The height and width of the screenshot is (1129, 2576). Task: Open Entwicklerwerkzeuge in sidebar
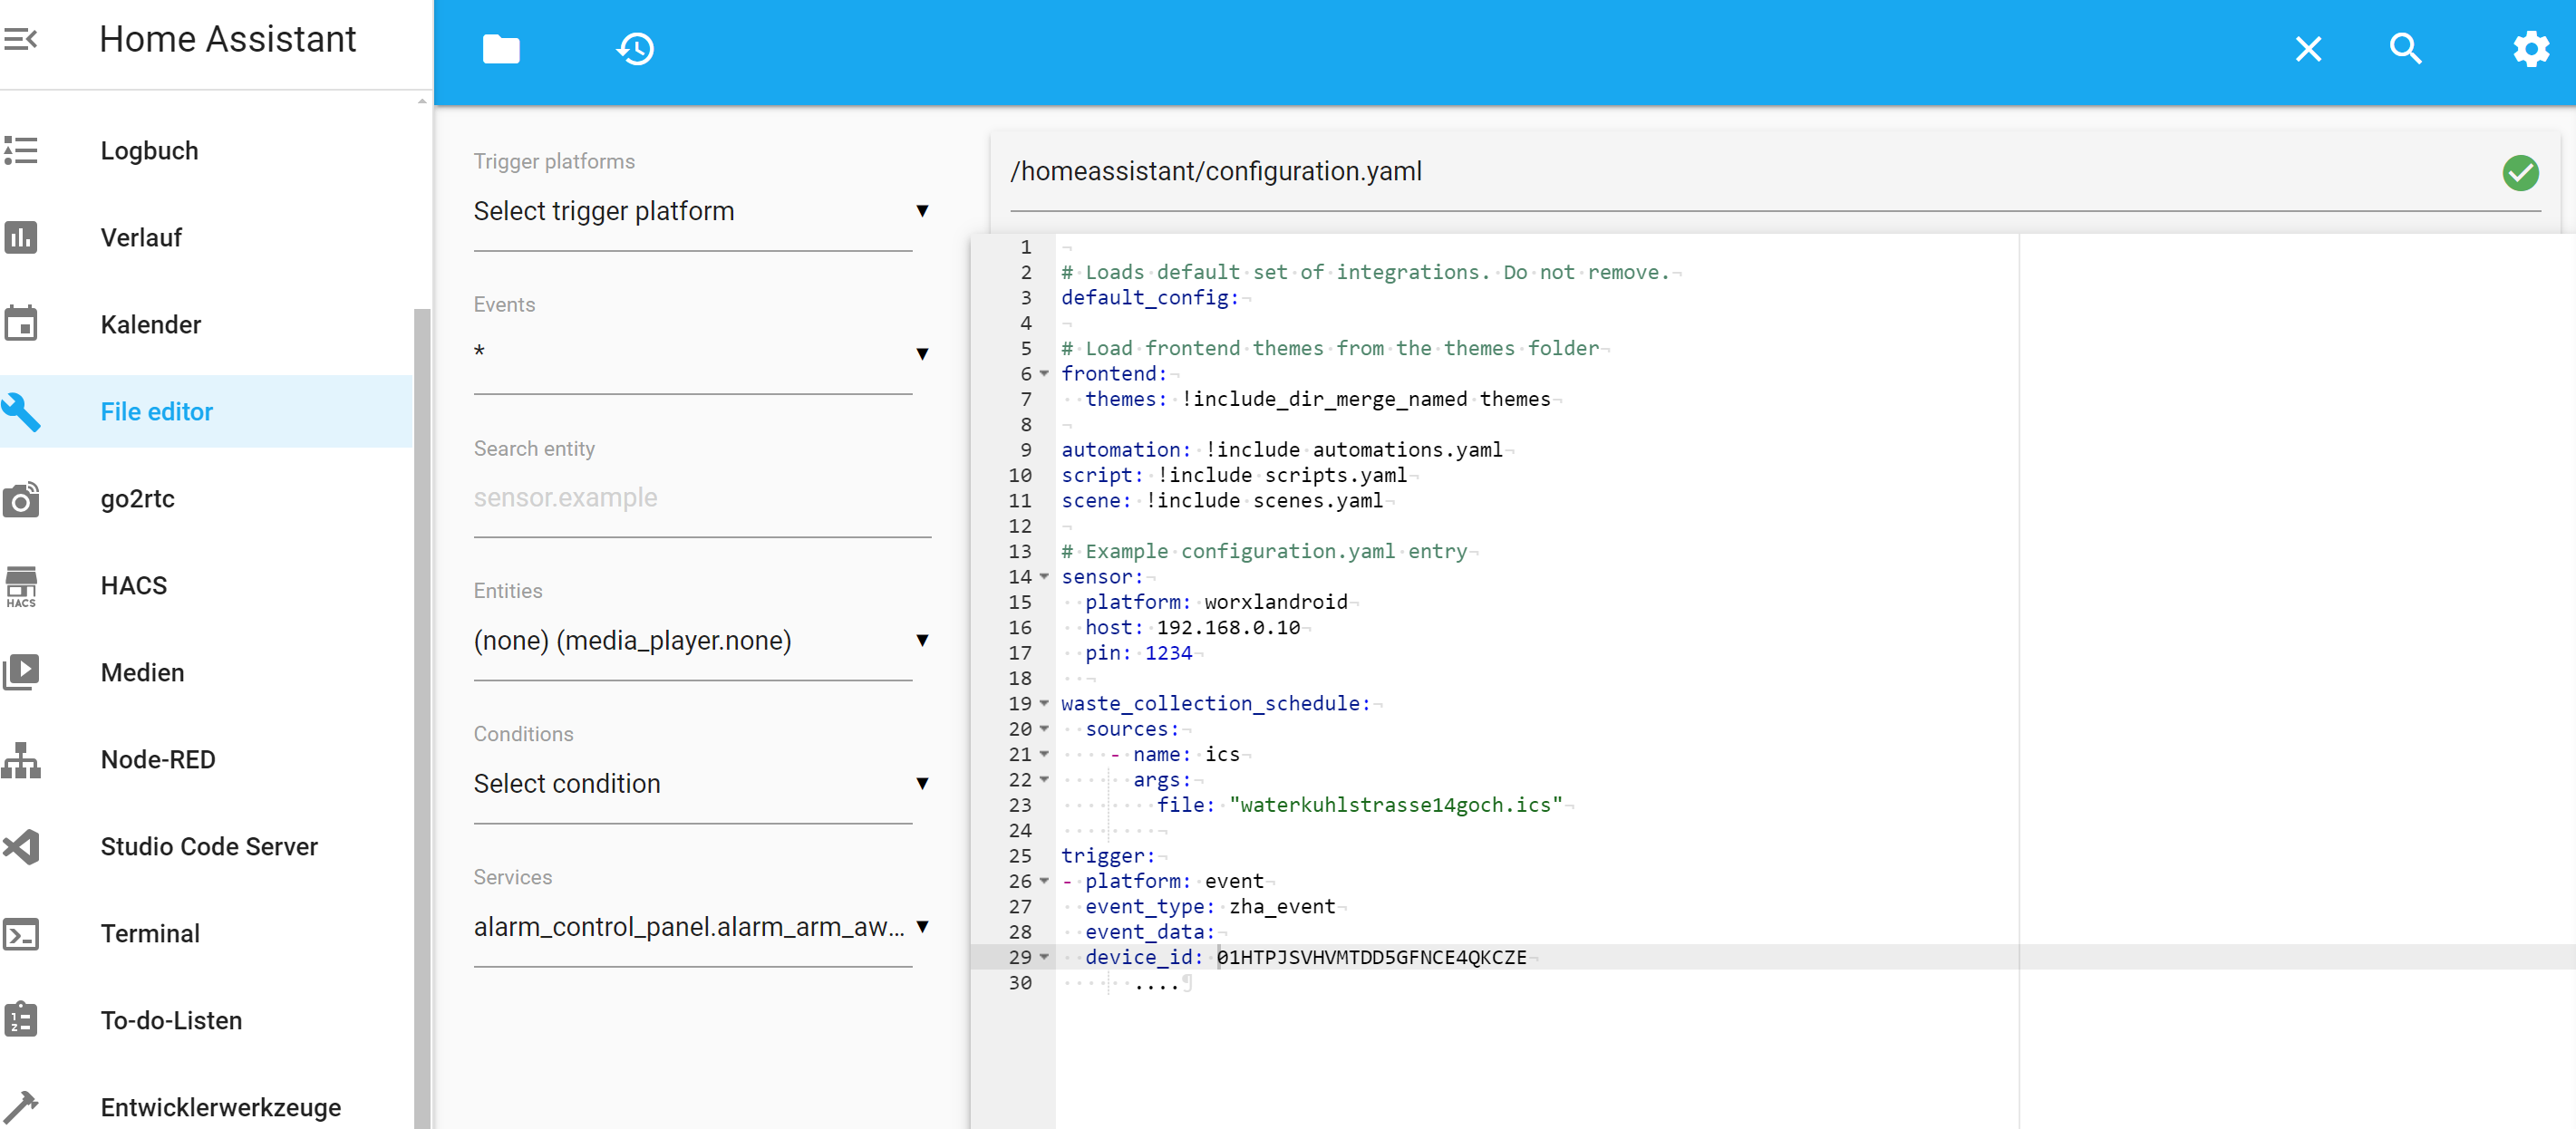tap(220, 1107)
